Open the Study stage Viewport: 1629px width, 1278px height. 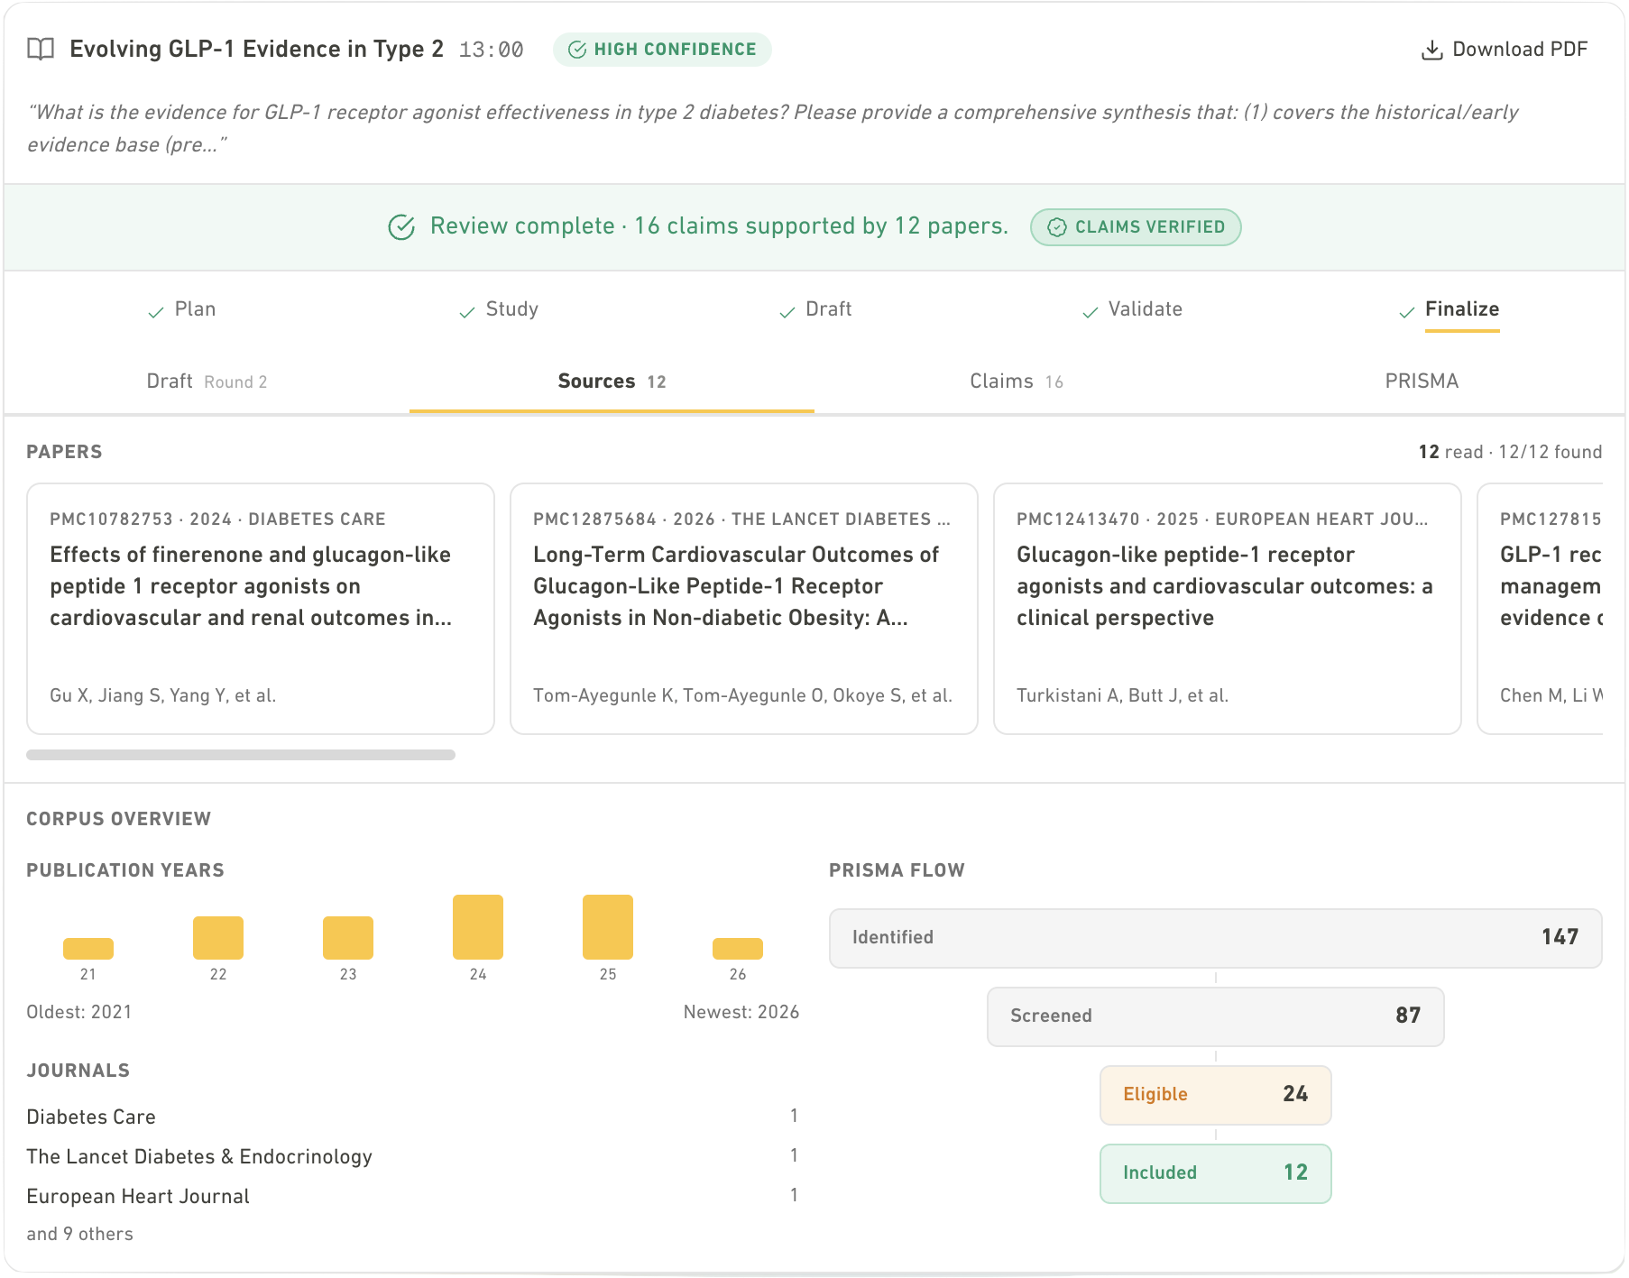(x=499, y=309)
